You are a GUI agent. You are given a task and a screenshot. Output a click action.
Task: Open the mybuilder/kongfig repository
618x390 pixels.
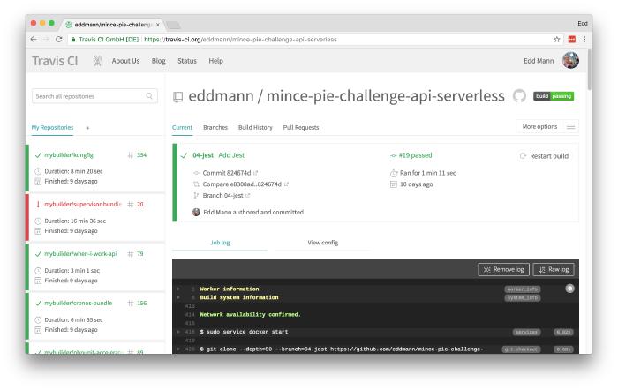click(x=69, y=154)
